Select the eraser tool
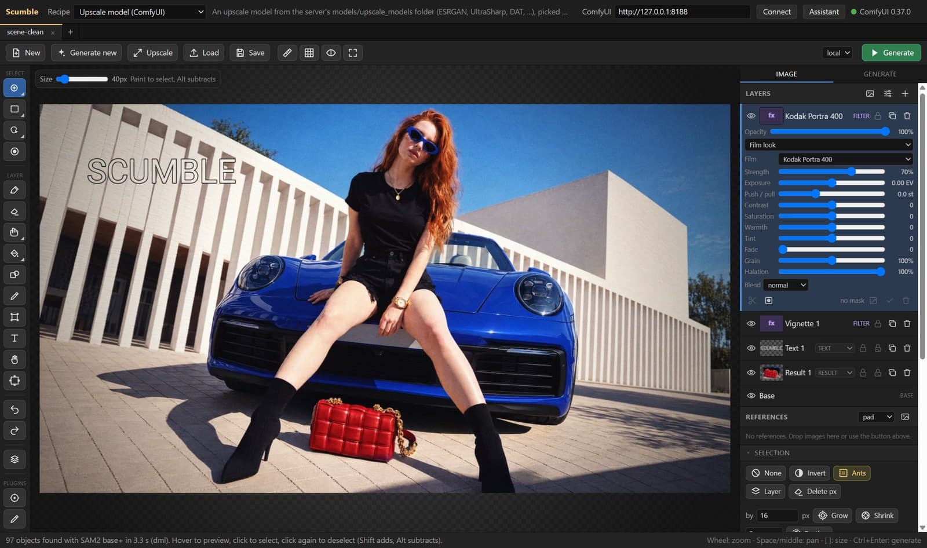Screen dimensions: 927x548 coord(14,211)
